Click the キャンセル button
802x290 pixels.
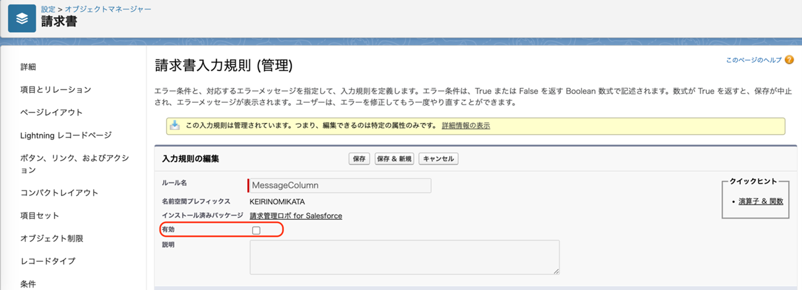coord(438,159)
